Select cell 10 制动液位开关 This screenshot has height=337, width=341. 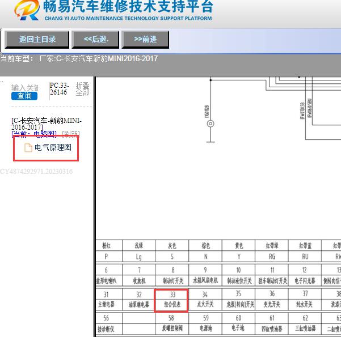238,275
